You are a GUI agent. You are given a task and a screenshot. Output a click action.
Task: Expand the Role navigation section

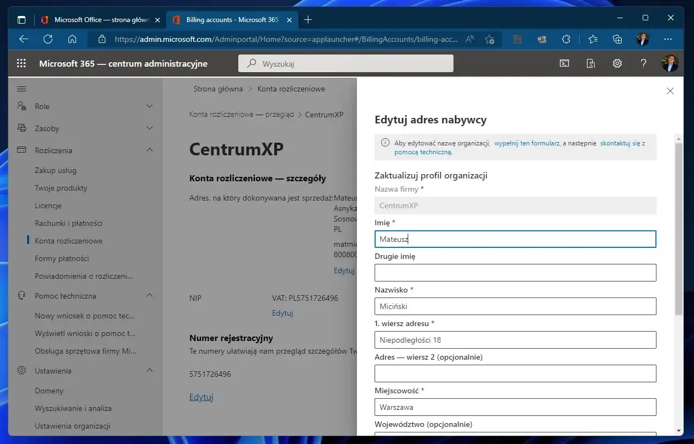149,106
